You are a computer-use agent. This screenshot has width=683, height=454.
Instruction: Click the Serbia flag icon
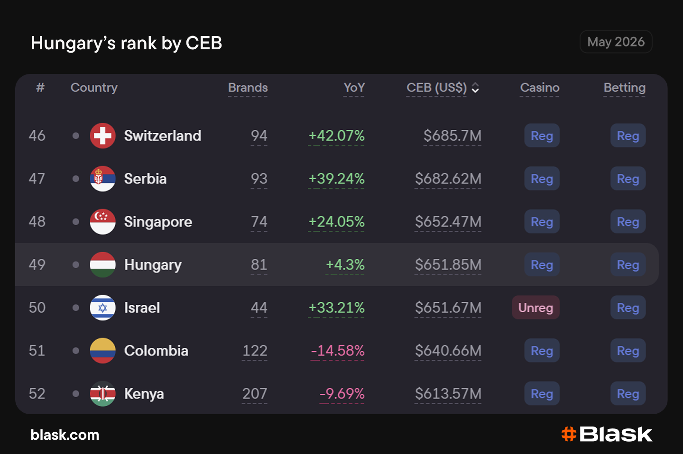(x=102, y=179)
